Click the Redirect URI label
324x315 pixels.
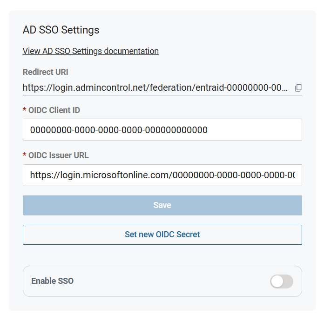(46, 72)
